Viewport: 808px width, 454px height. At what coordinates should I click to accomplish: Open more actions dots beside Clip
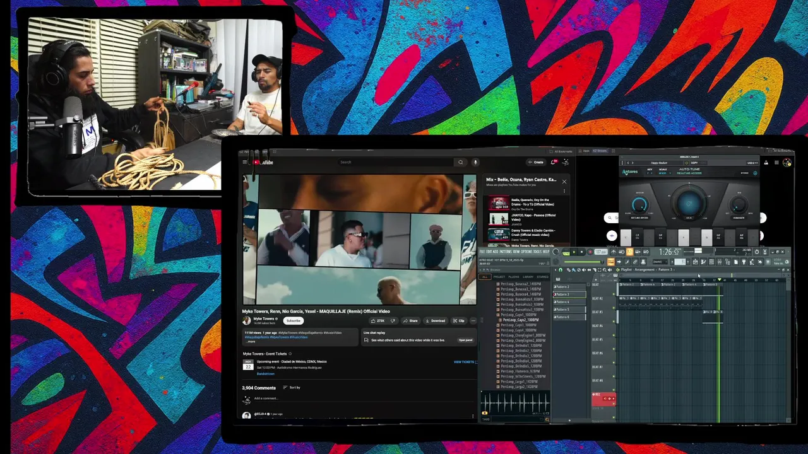(x=473, y=321)
